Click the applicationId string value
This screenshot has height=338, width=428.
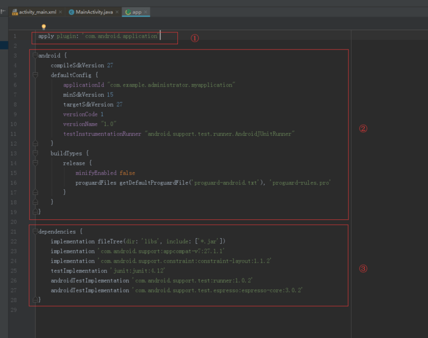pyautogui.click(x=171, y=85)
